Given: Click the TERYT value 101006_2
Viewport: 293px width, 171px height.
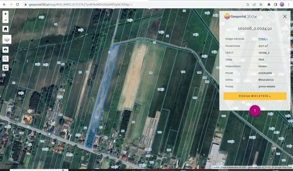Looking at the screenshot, I should [x=264, y=53].
